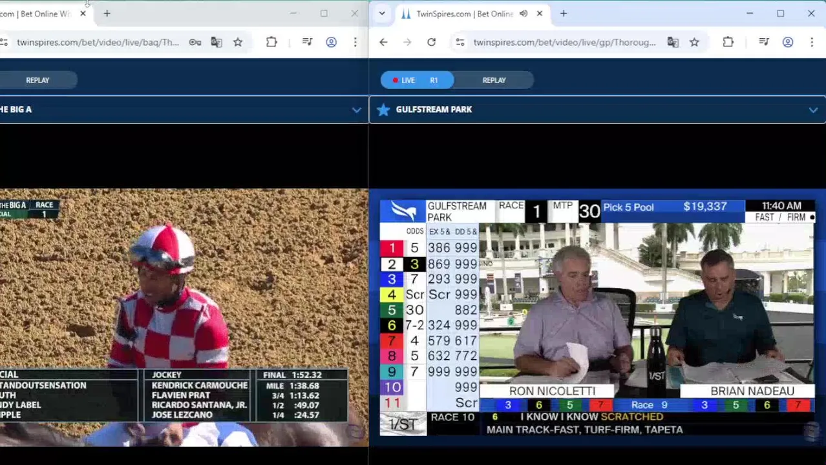Open the tab search dropdown in right window
Viewport: 826px width, 465px height.
pyautogui.click(x=382, y=14)
